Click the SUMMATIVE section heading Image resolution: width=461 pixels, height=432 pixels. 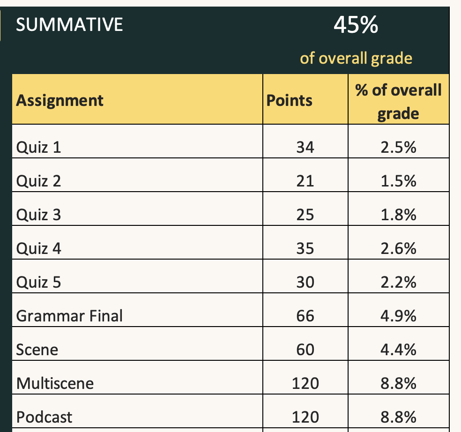(x=69, y=24)
